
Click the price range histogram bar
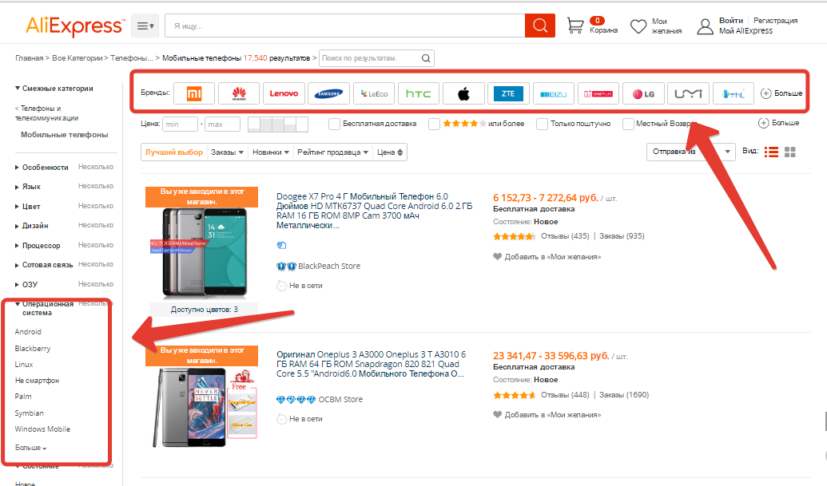(278, 124)
